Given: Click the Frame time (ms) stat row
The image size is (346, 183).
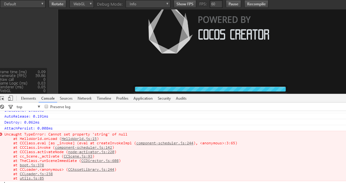Looking at the screenshot, I should pos(23,72).
